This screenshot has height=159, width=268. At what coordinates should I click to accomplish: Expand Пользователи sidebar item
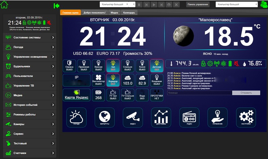pyautogui.click(x=29, y=76)
